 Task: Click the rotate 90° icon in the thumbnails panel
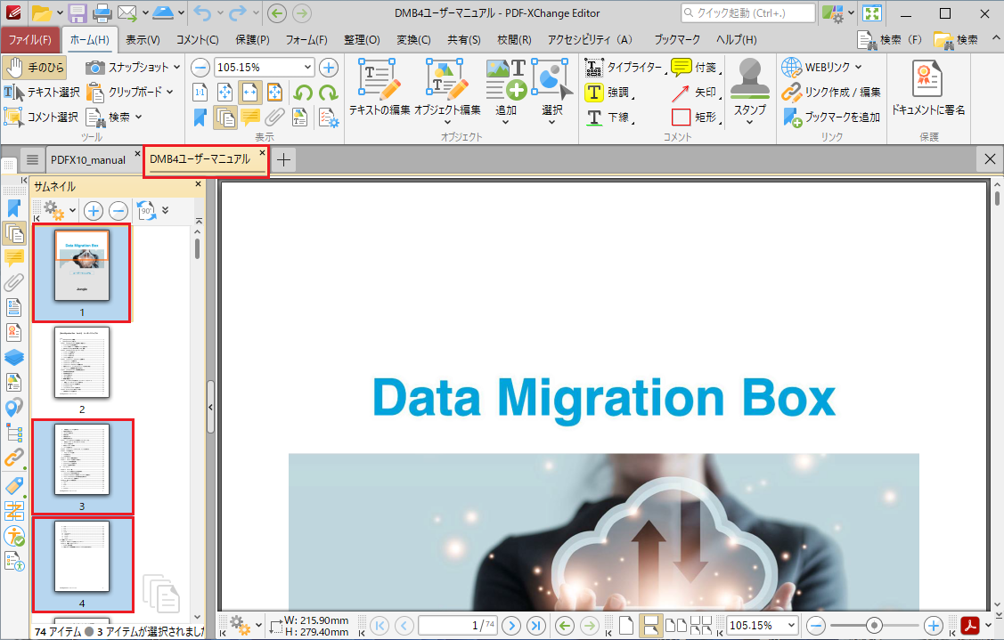click(x=147, y=210)
